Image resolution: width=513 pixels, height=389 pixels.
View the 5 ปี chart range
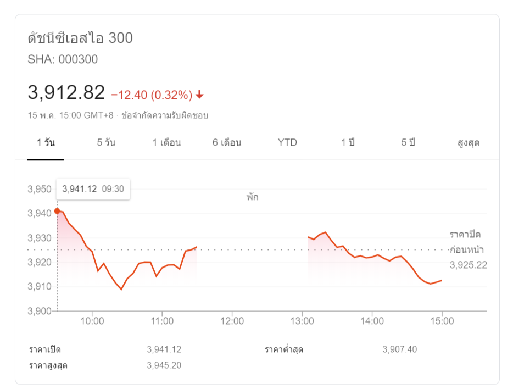click(x=408, y=143)
